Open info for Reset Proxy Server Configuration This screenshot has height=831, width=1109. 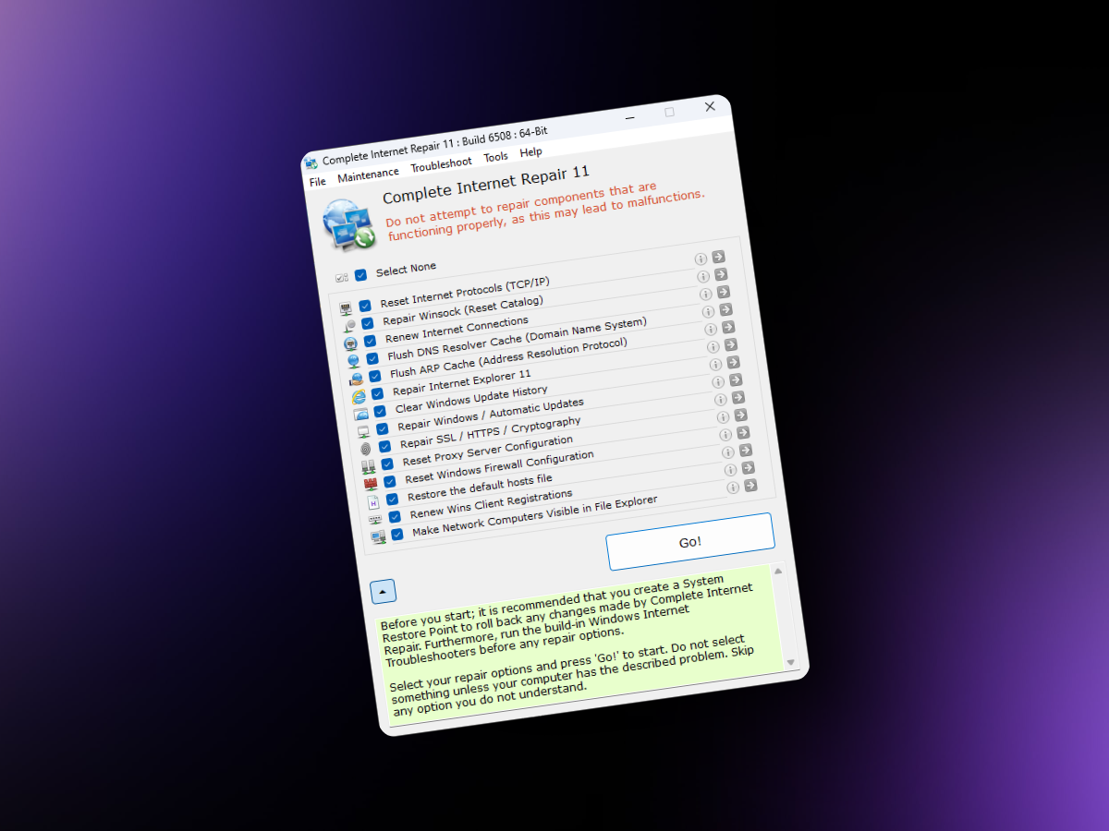[x=724, y=417]
